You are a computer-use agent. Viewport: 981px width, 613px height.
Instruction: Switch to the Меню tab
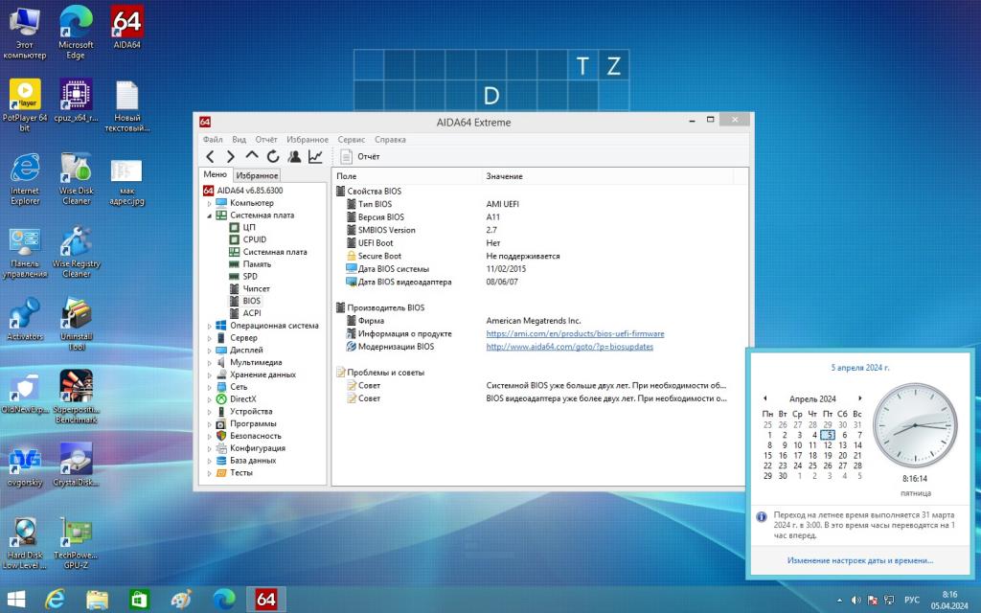216,174
